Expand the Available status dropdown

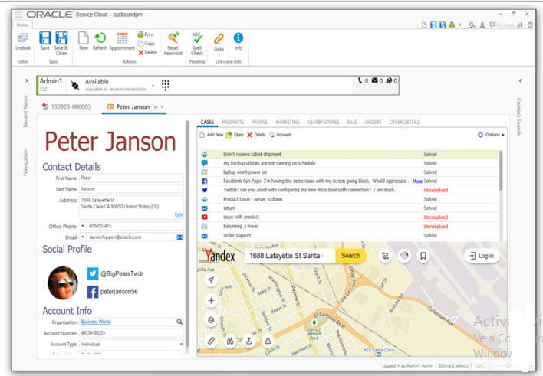(x=153, y=85)
